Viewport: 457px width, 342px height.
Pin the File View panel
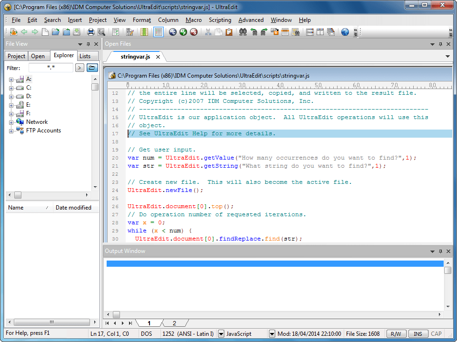88,44
